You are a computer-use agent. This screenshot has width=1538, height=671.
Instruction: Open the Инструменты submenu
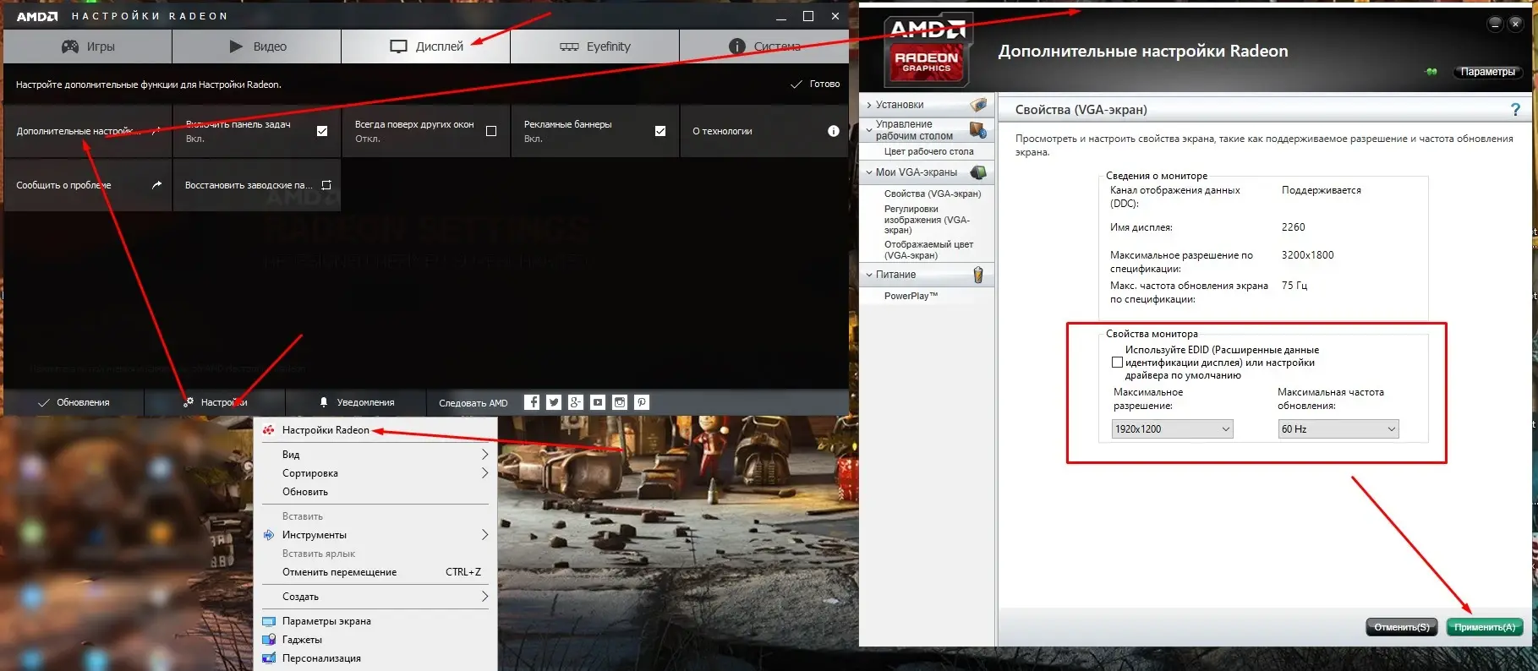tap(375, 535)
